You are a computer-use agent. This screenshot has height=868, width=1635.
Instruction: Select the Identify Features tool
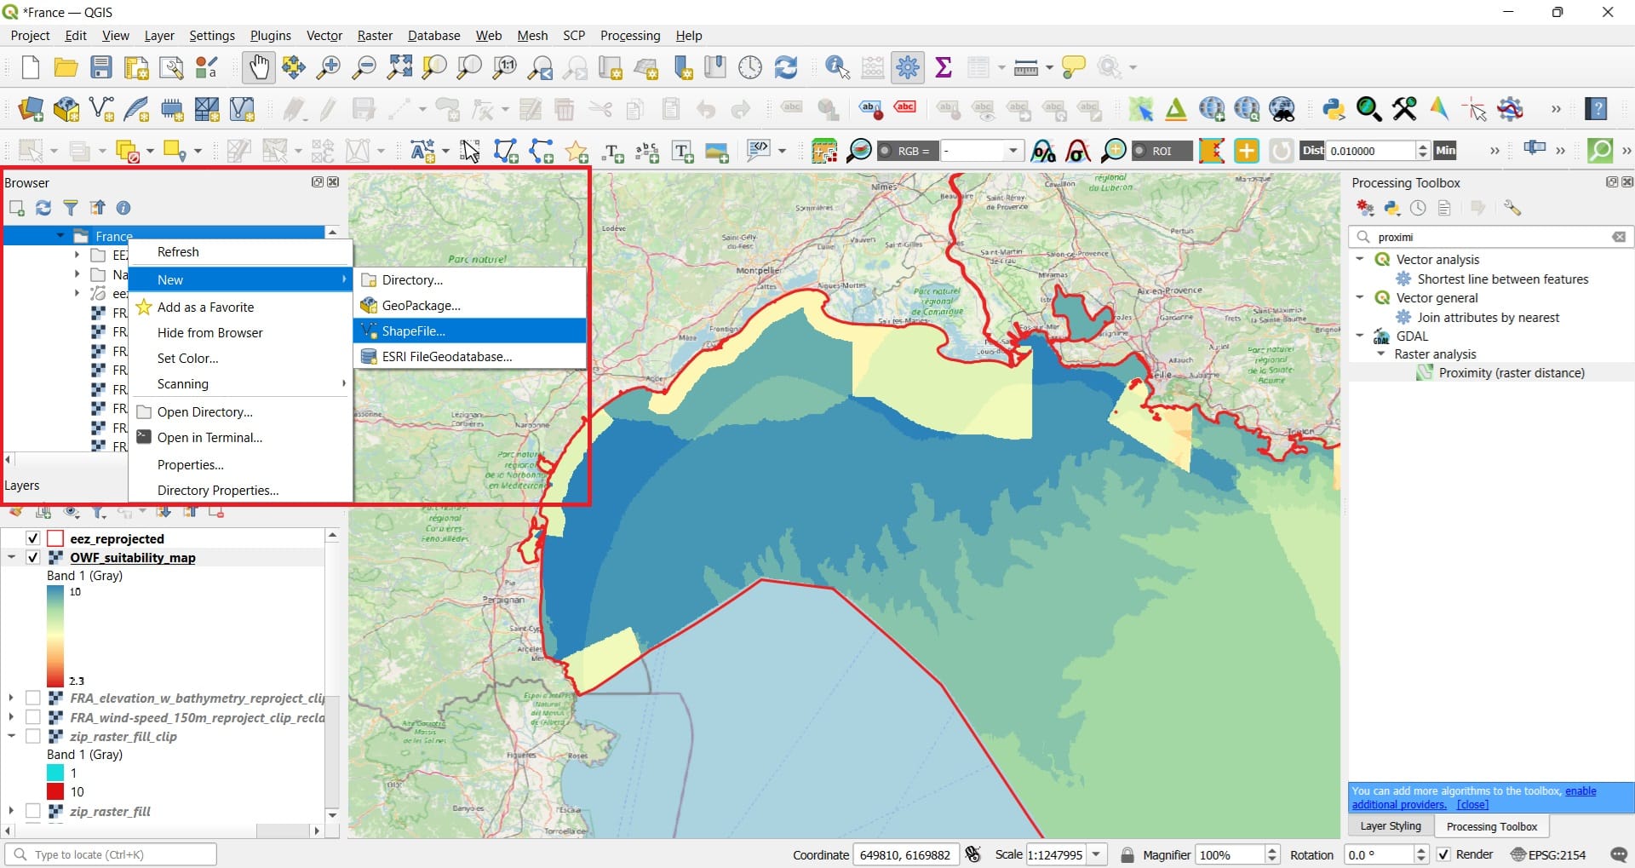pos(837,67)
